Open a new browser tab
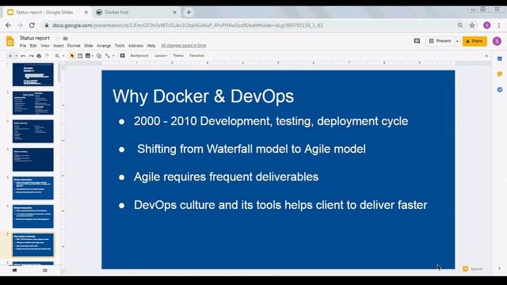This screenshot has width=507, height=285. tap(189, 13)
